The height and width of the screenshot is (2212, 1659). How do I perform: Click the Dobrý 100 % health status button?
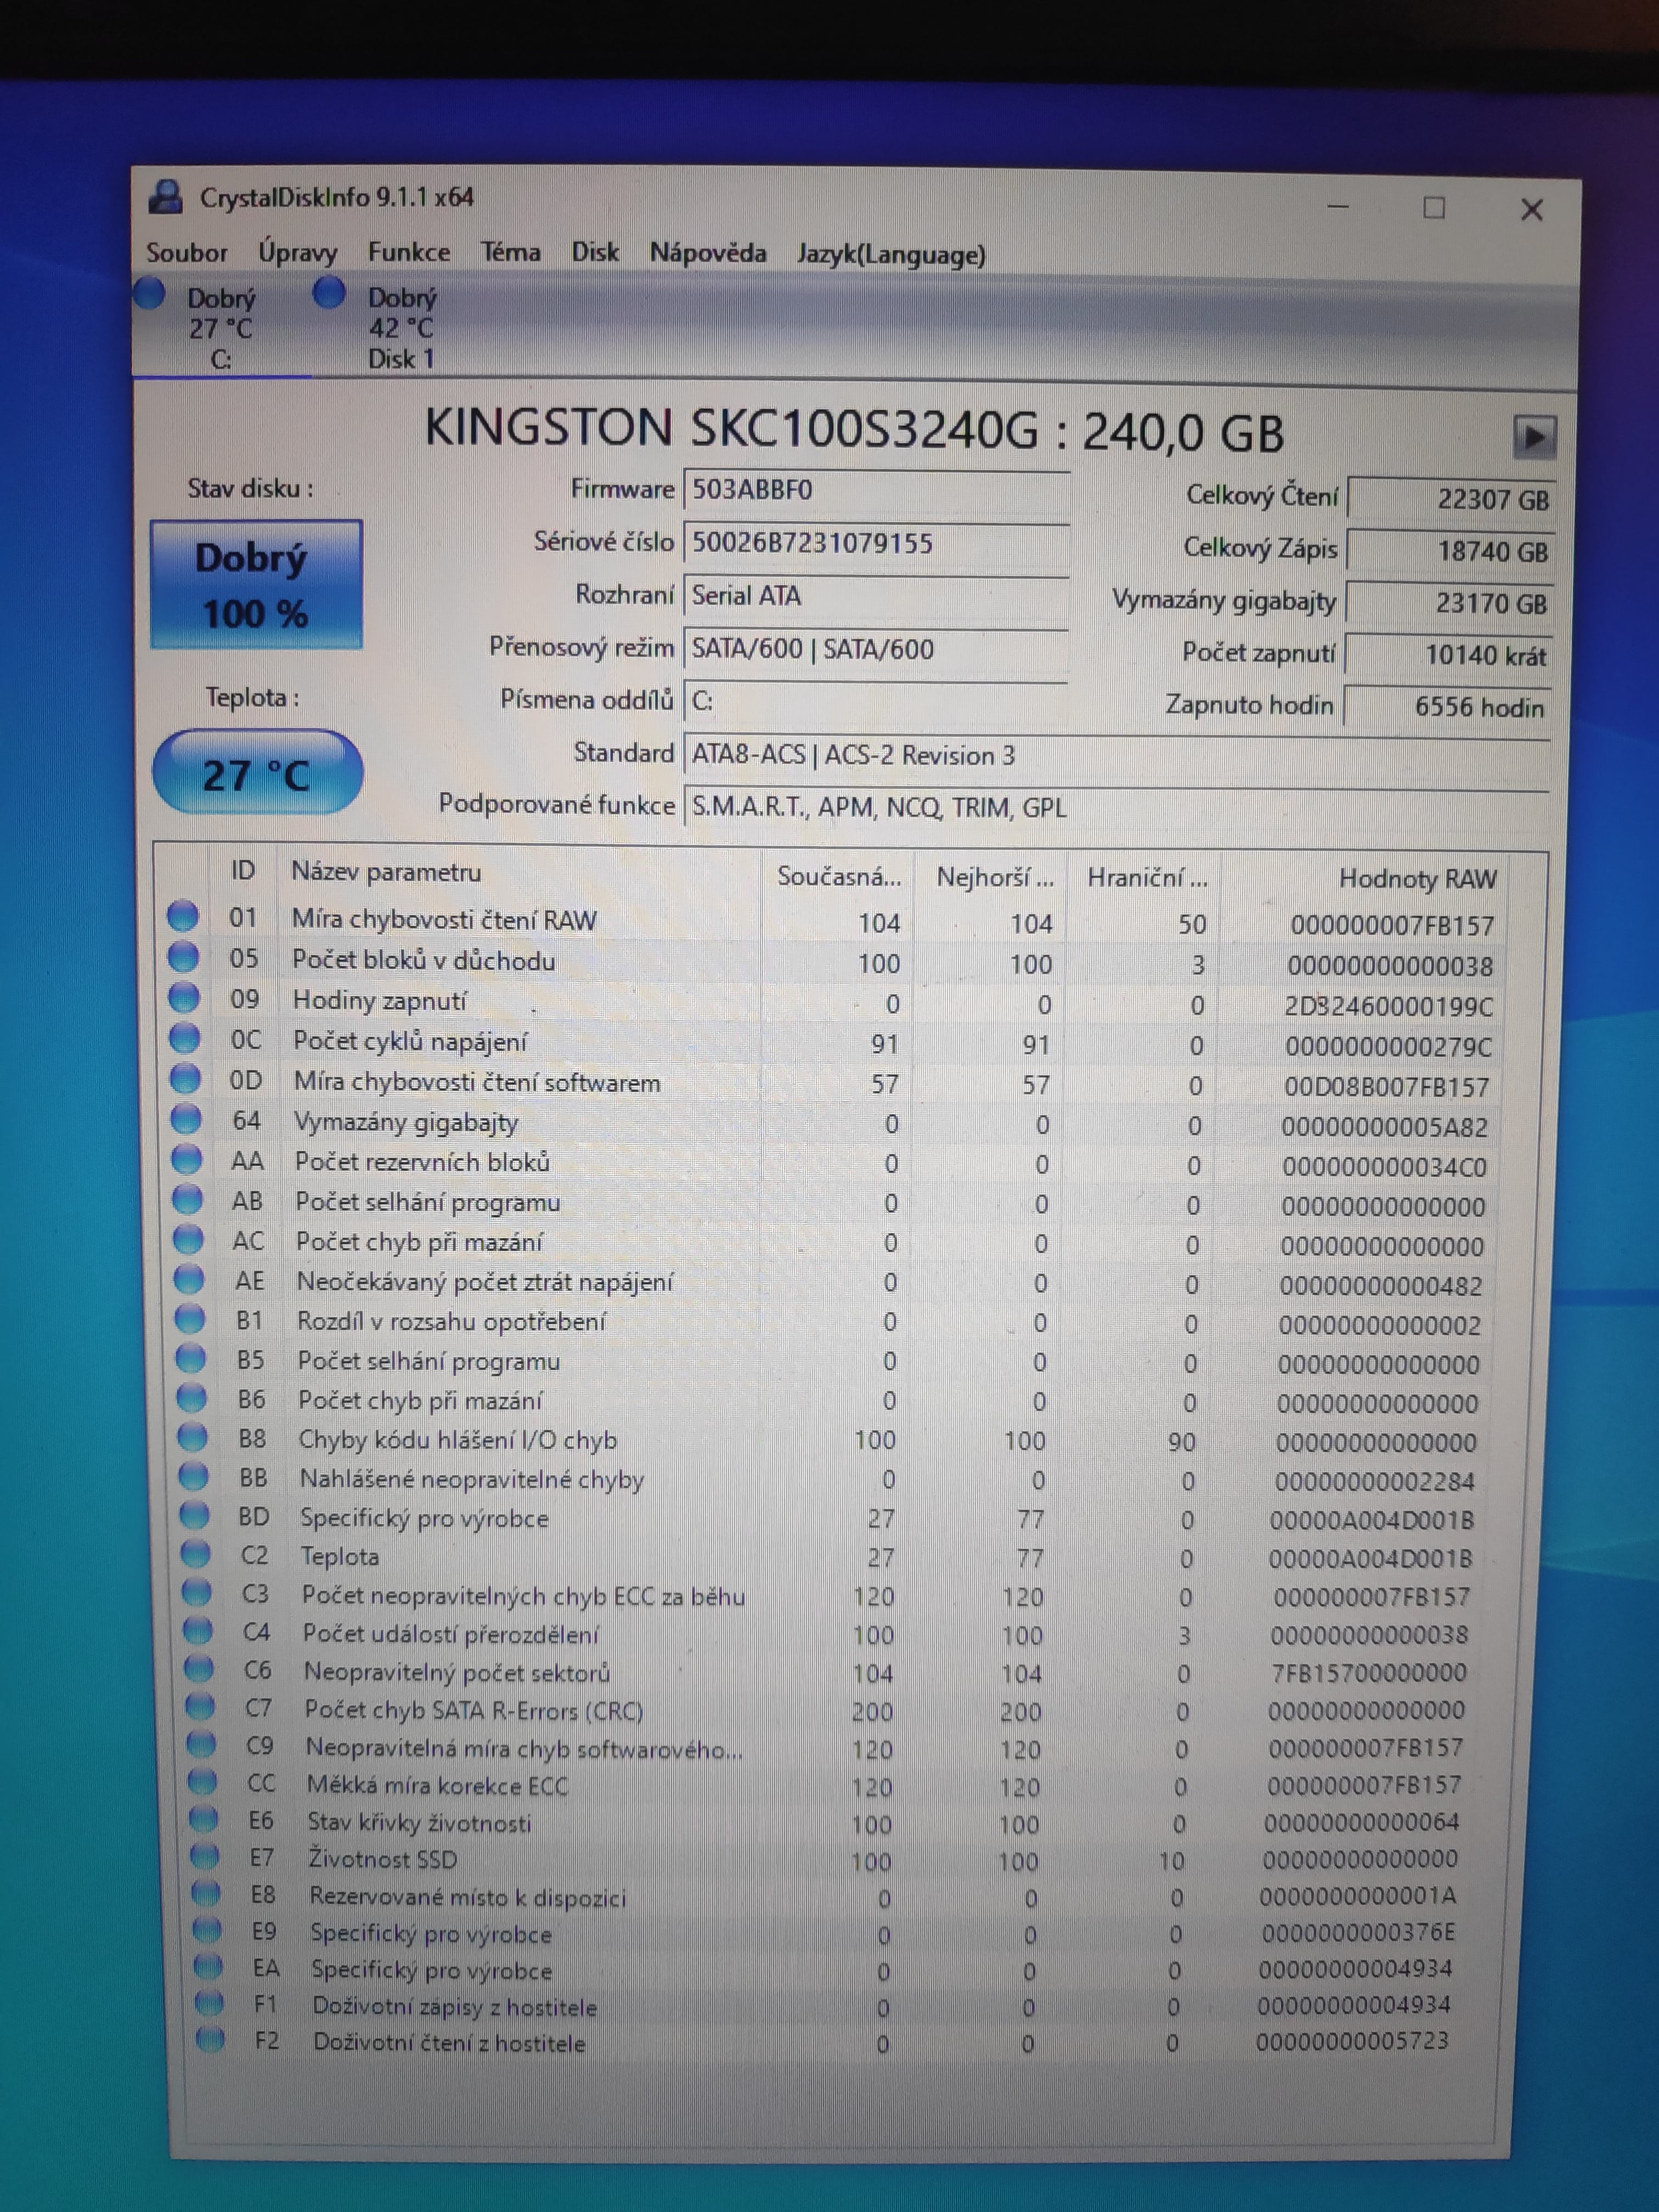pos(256,585)
